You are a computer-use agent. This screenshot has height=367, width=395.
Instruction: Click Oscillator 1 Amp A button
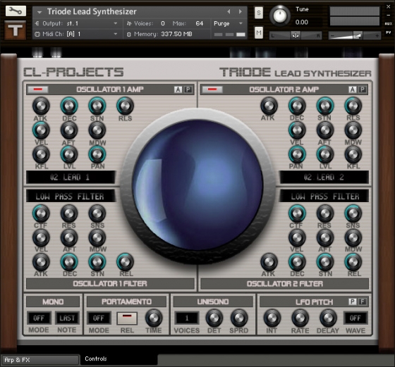(x=178, y=89)
